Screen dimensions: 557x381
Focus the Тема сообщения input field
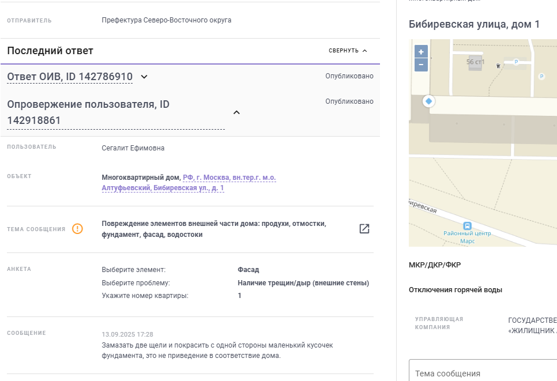tap(483, 371)
